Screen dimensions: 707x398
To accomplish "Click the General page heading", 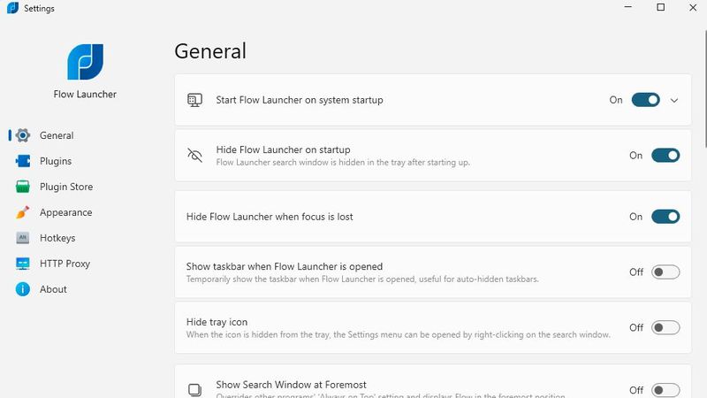I will pos(210,51).
